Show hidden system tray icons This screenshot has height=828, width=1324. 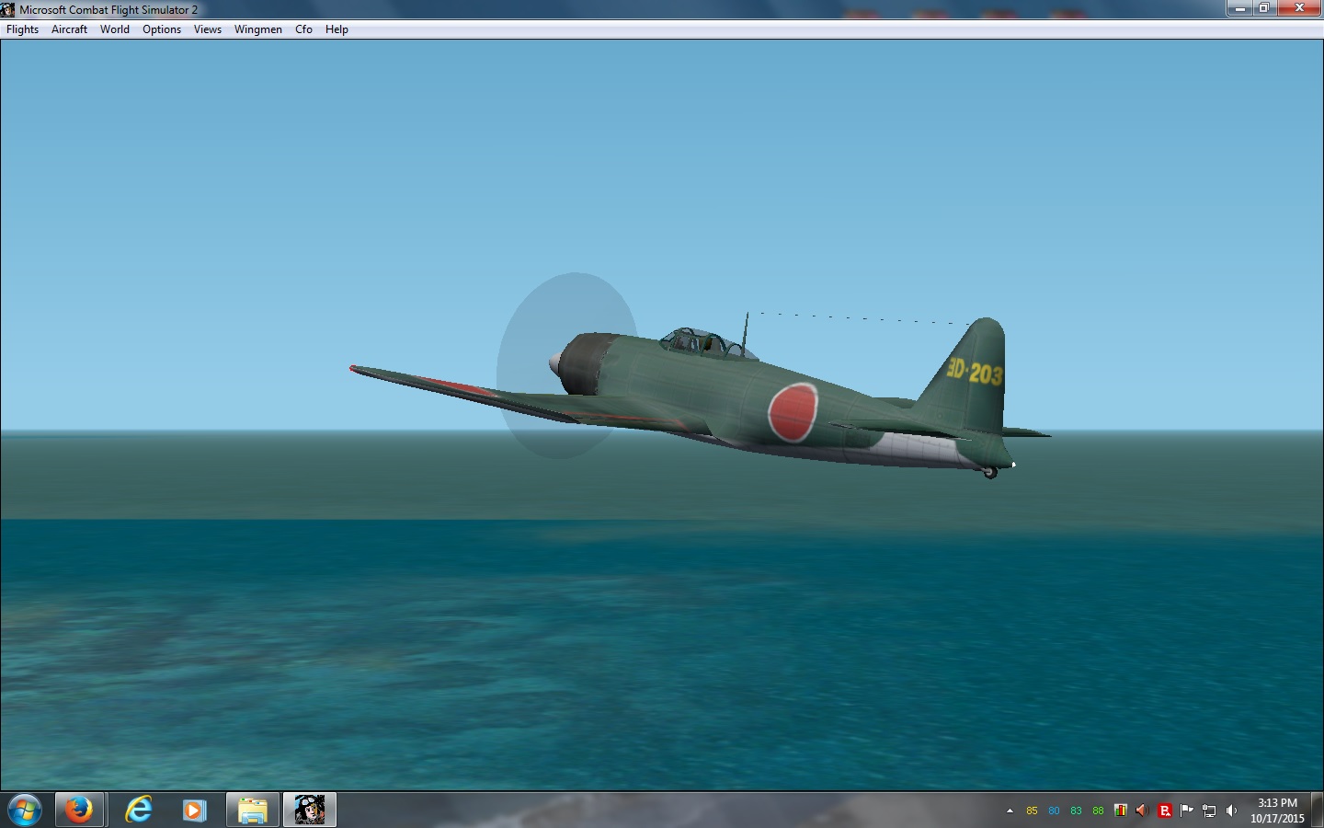click(1010, 811)
